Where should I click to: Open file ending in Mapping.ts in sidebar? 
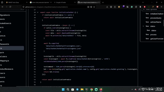coord(5,61)
